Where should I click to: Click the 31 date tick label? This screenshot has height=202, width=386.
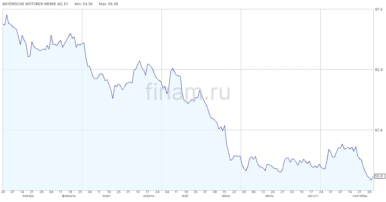[330, 192]
